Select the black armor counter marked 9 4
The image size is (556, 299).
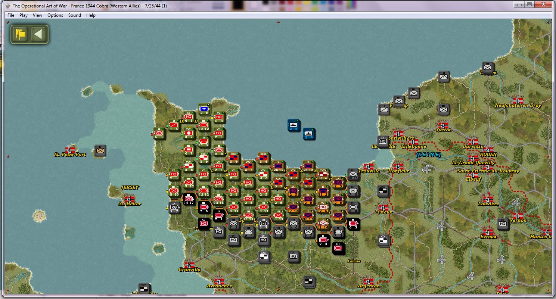(323, 240)
